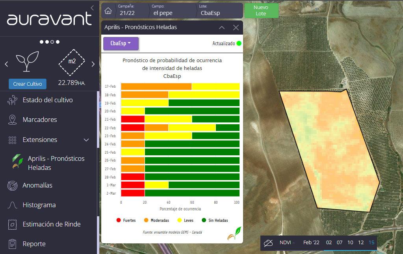403x254 pixels.
Task: Open Marcadores section
Action: 40,120
